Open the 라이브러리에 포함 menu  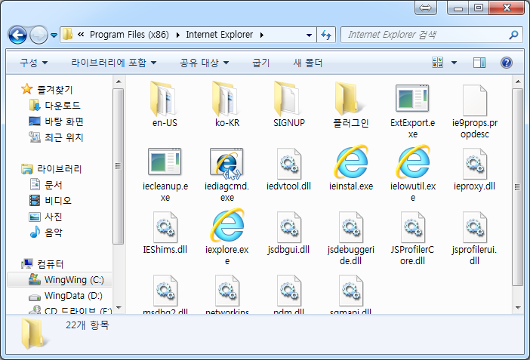coord(113,63)
